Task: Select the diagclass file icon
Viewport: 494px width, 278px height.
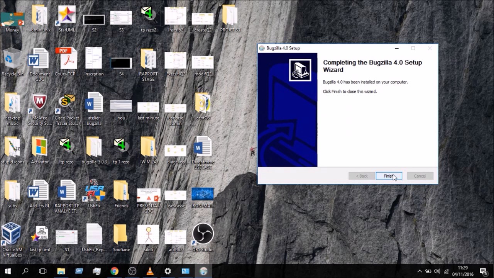Action: 176,154
